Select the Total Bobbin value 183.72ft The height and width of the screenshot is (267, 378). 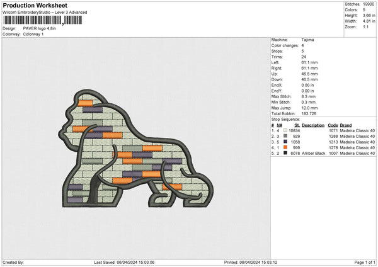pos(309,113)
